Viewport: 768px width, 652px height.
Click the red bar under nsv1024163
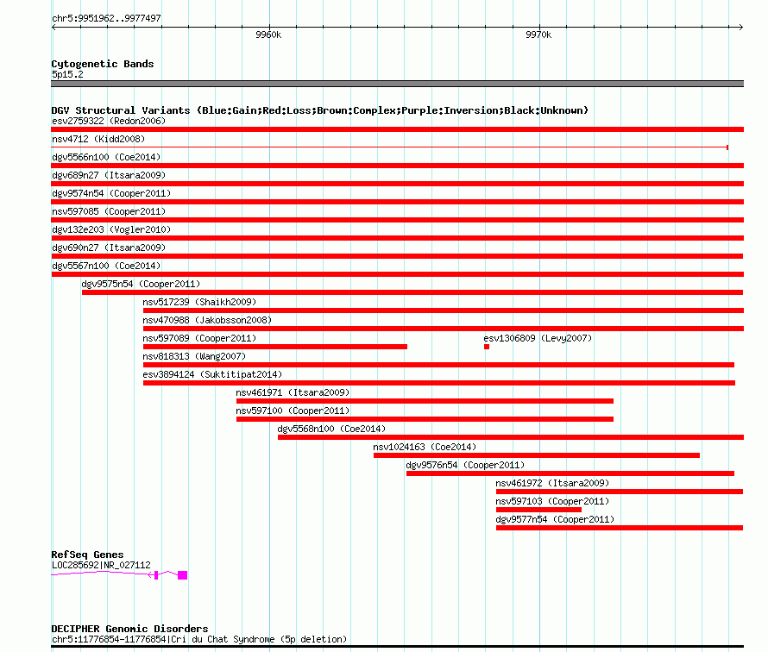point(537,455)
